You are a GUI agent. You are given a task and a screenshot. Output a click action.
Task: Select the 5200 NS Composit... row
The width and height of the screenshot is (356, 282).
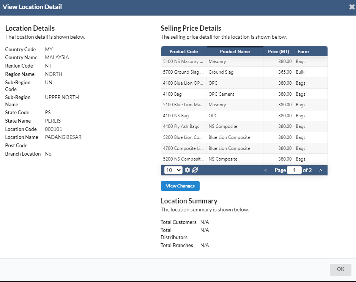point(244,159)
